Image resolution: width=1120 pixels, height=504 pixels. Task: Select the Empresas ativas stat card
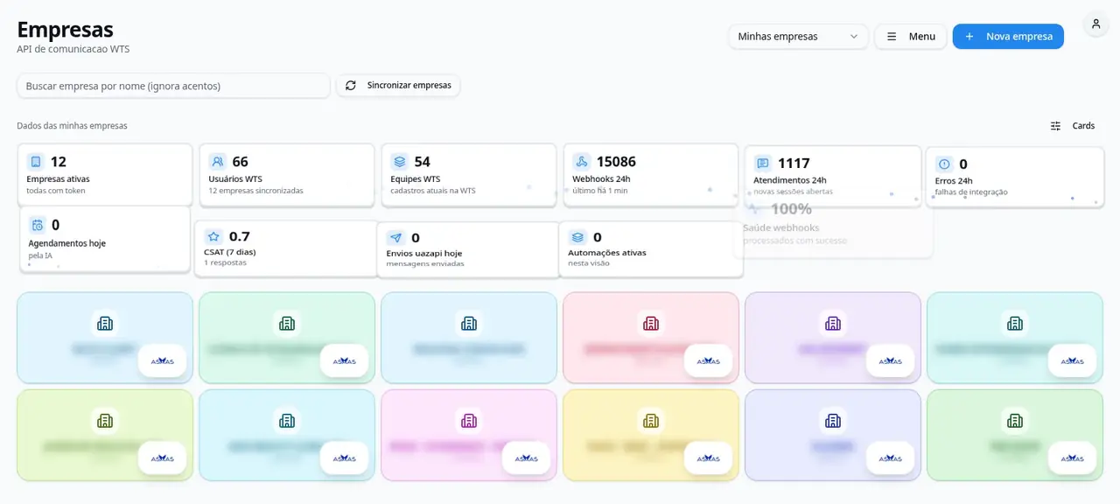coord(105,175)
